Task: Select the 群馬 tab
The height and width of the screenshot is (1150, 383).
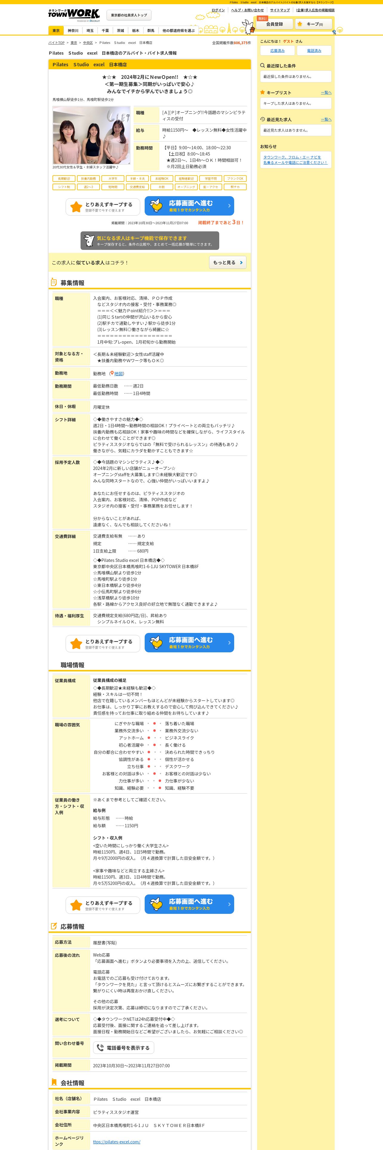Action: click(151, 30)
